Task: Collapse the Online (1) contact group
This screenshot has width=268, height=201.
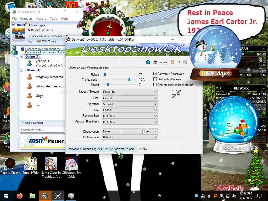Action: (21, 57)
